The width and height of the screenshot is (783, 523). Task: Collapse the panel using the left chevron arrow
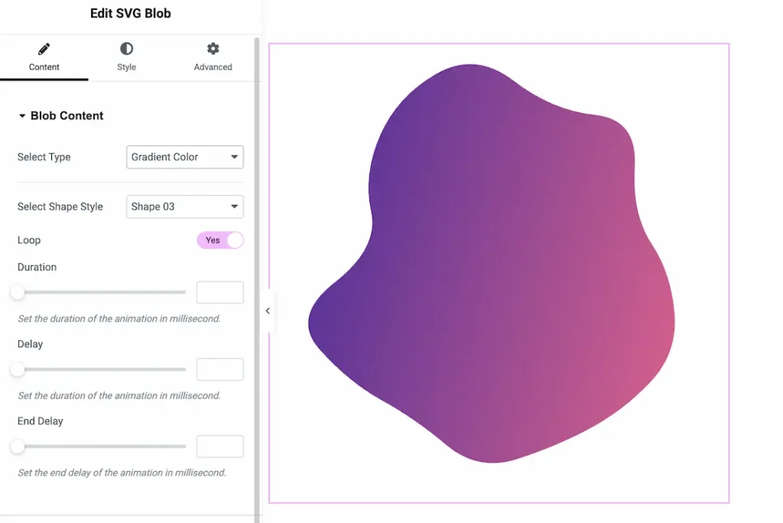pos(268,311)
